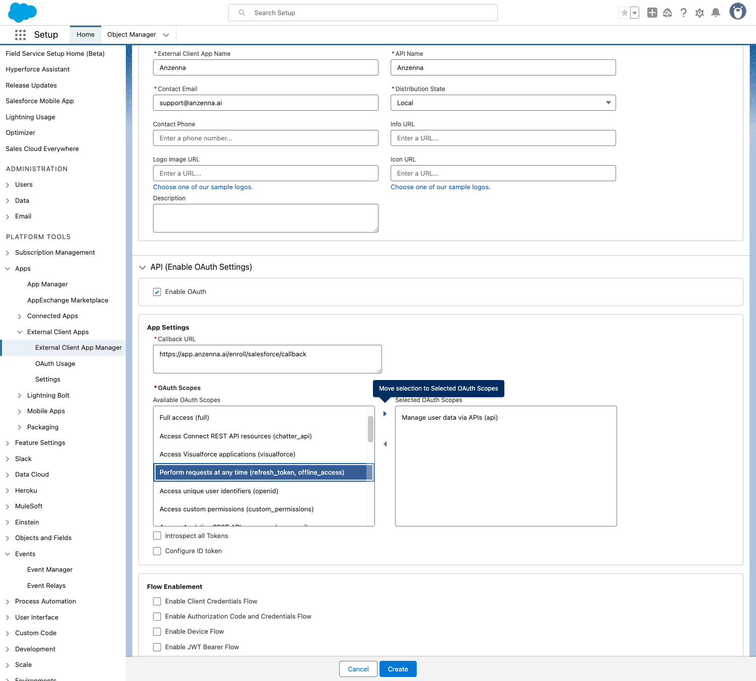Expand Connected Apps in sidebar
The image size is (756, 681).
pos(20,316)
